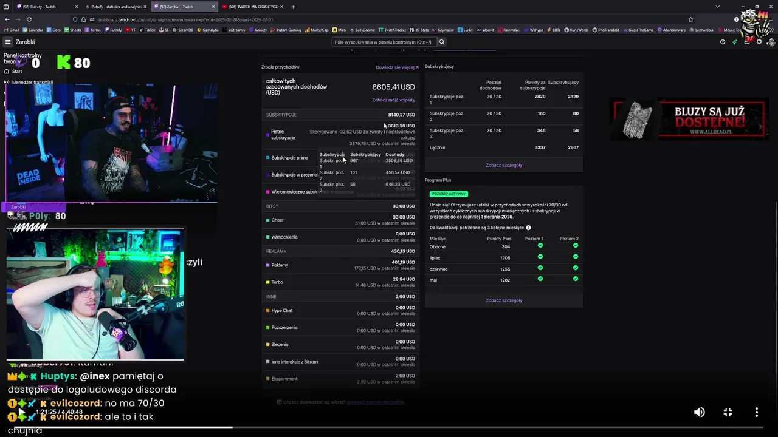Select Hype Chat revenue row

coord(340,310)
